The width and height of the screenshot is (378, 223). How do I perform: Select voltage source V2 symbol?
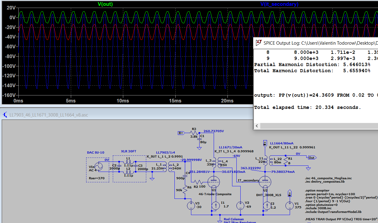coord(241,206)
